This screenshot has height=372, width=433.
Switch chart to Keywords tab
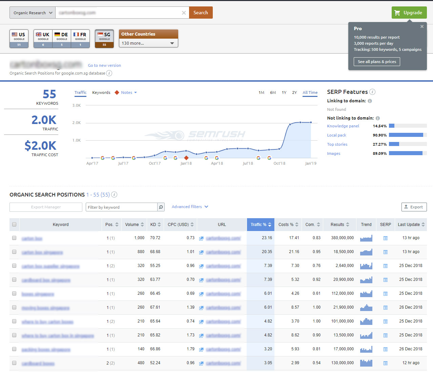(101, 92)
